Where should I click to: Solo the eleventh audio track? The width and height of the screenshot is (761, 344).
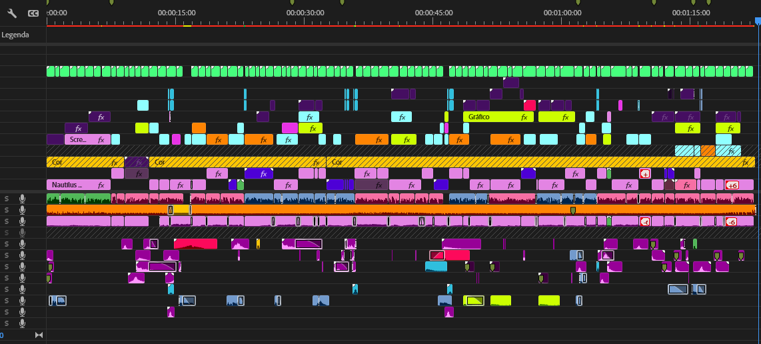click(7, 312)
